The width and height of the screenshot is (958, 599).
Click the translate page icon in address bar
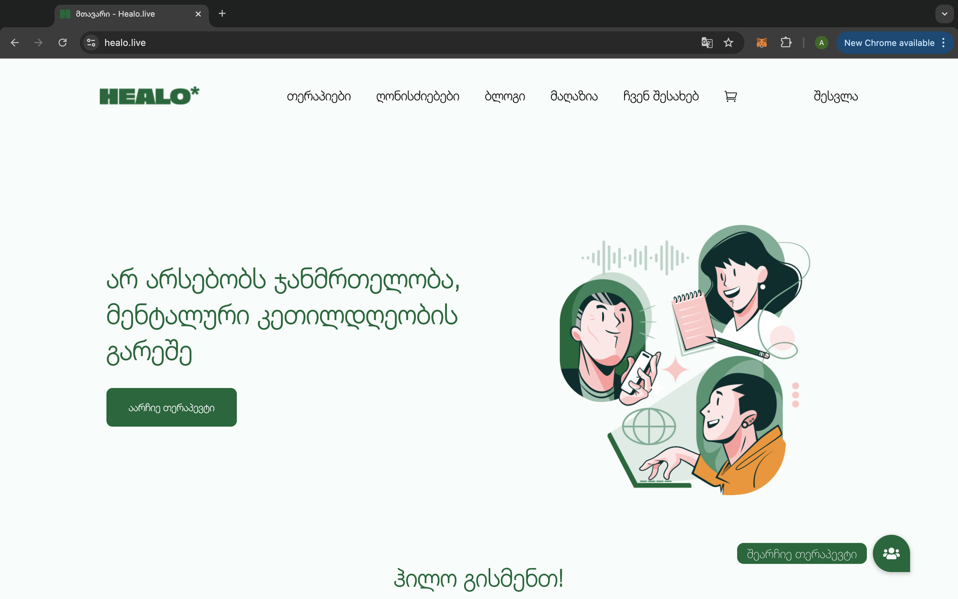click(707, 43)
